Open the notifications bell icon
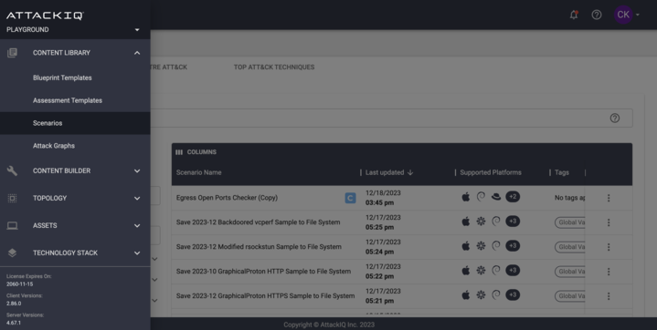 [574, 15]
